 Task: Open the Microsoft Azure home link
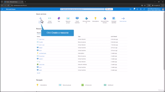(11, 9)
